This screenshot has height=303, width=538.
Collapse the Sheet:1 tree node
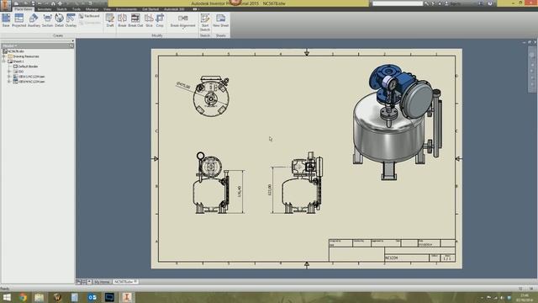[x=4, y=61]
